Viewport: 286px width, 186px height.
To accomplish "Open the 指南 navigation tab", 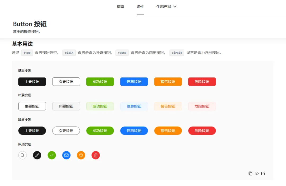I will pos(120,7).
